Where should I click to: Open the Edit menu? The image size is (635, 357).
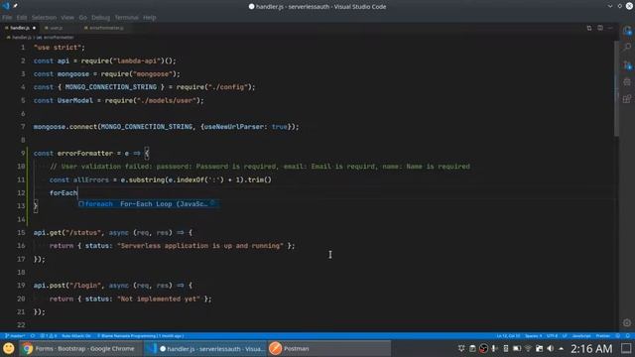click(22, 18)
